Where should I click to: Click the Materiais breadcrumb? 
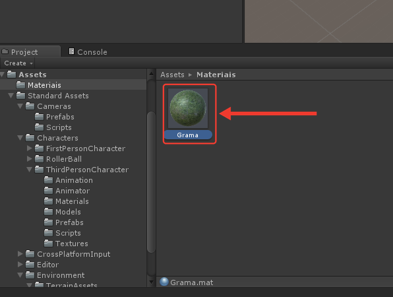click(x=216, y=75)
